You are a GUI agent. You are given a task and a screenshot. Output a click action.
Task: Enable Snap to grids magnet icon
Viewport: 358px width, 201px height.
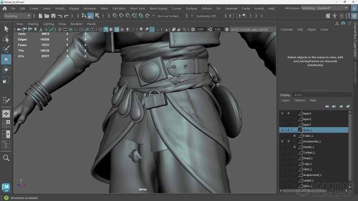(115, 16)
